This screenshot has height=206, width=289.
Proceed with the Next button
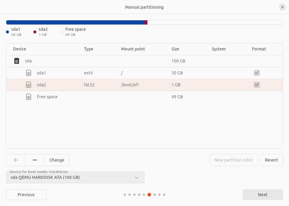(263, 195)
